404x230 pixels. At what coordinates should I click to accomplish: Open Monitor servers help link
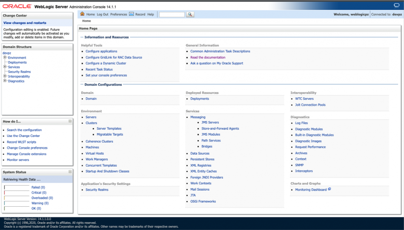(18, 160)
